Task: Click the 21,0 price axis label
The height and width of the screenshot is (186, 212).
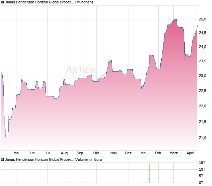Action: point(202,138)
